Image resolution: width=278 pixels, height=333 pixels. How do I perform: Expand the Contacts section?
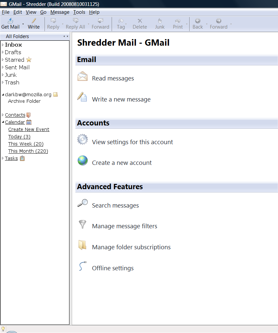(x=3, y=115)
